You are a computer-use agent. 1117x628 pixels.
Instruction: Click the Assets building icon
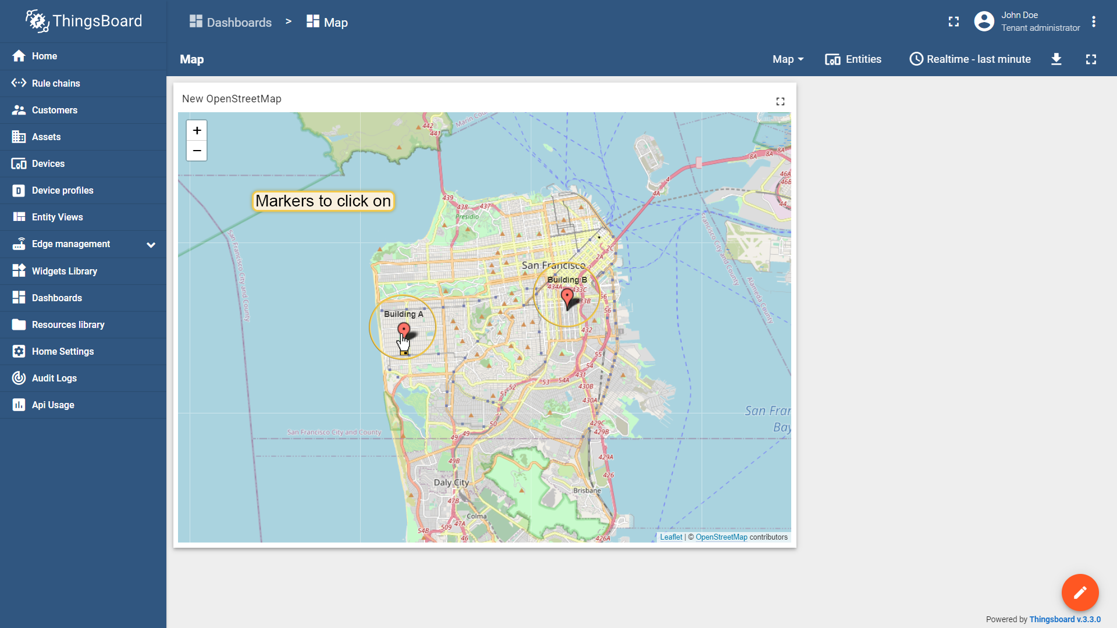(x=19, y=137)
